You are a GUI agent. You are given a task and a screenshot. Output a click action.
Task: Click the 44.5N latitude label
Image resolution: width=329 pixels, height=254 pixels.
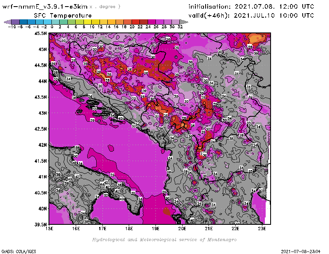click(x=40, y=65)
